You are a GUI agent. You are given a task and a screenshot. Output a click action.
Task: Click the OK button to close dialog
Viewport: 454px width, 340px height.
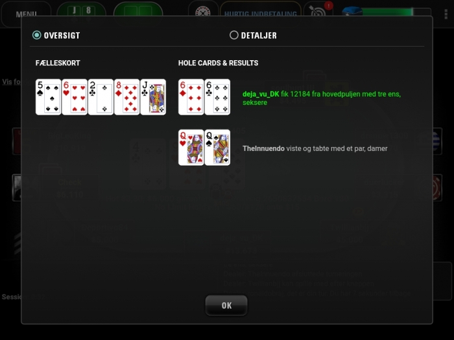click(226, 305)
